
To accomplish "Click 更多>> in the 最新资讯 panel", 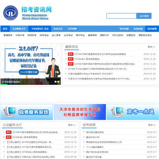I will point(151,47).
